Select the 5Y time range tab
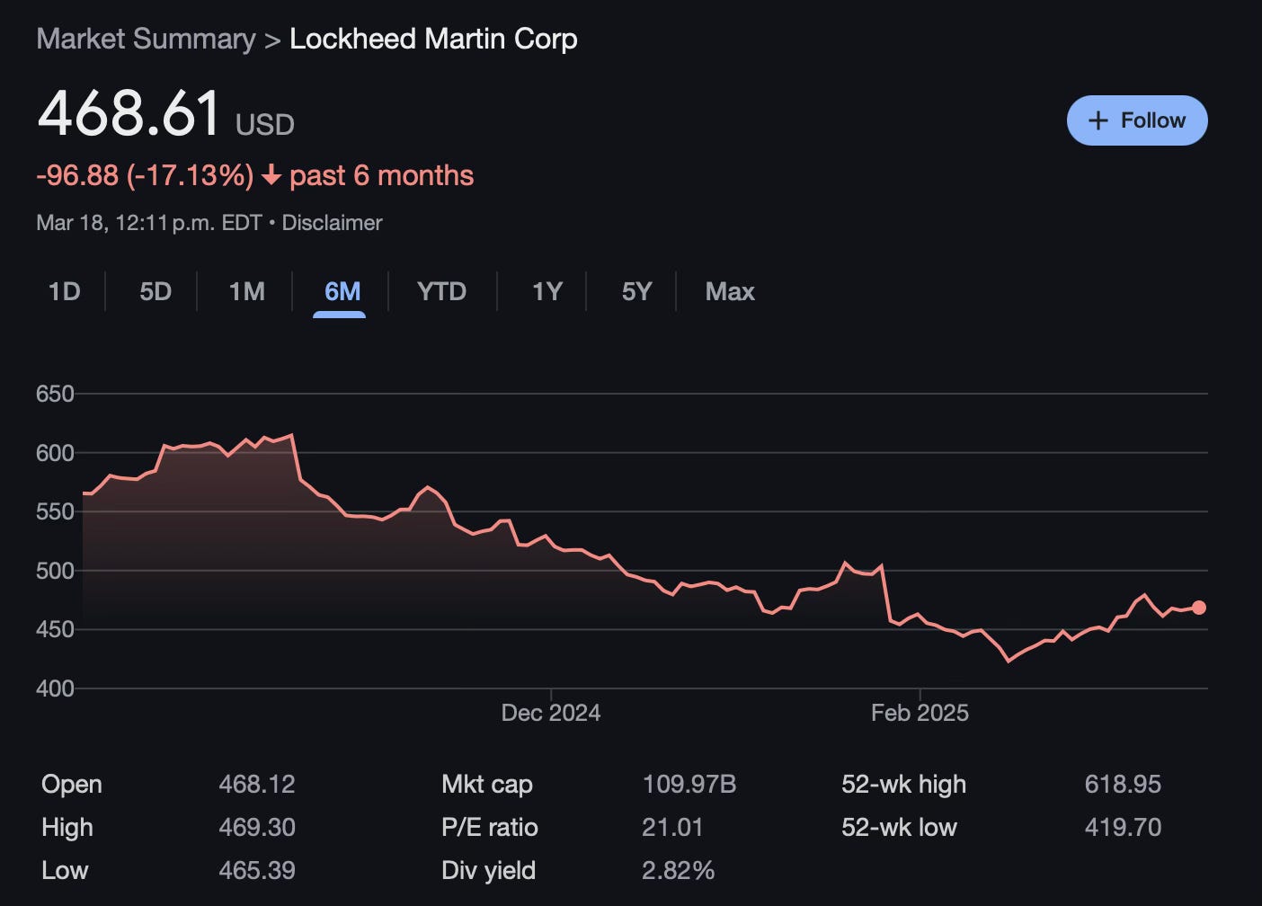Image resolution: width=1262 pixels, height=906 pixels. coord(636,291)
